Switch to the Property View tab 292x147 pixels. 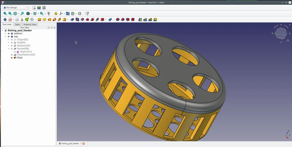30,24
